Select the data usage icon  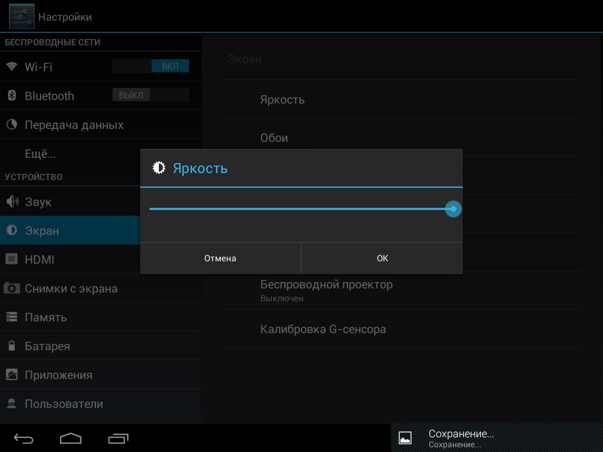click(12, 125)
